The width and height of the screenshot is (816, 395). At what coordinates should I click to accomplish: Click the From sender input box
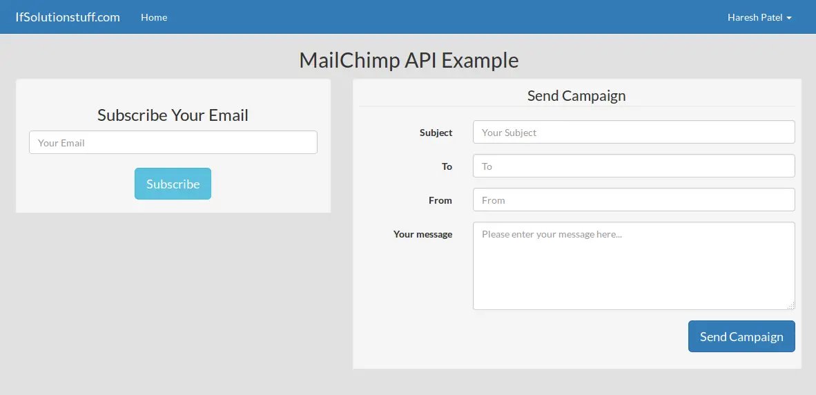tap(633, 200)
